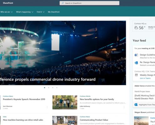This screenshot has height=125, width=155.
Task: Open the Design Guidelines document
Action: tap(147, 55)
